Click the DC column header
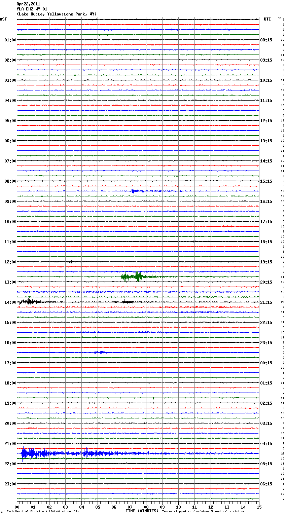The image size is (286, 516). pos(279,18)
